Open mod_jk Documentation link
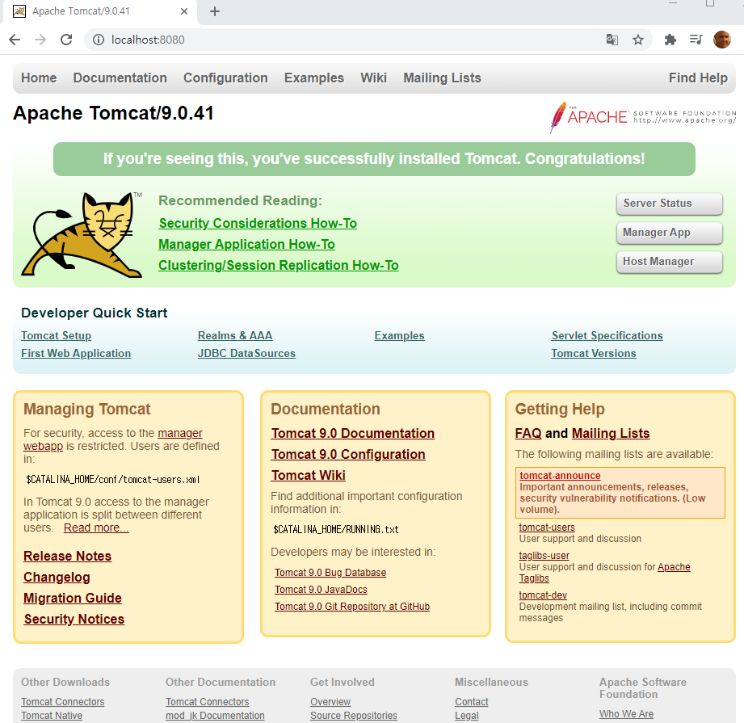744x723 pixels. coord(215,716)
